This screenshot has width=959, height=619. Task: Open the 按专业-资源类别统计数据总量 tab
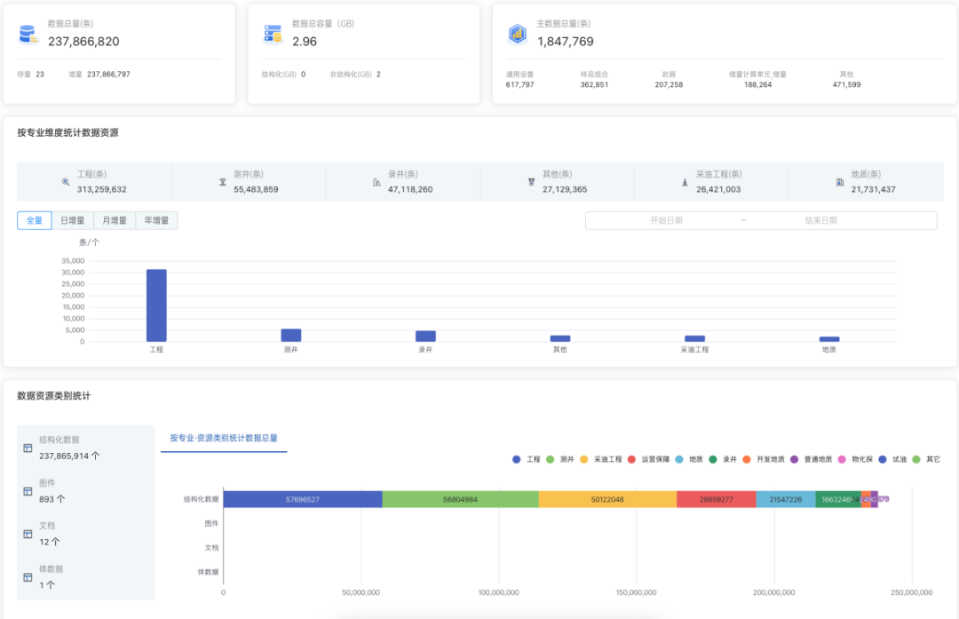[224, 438]
